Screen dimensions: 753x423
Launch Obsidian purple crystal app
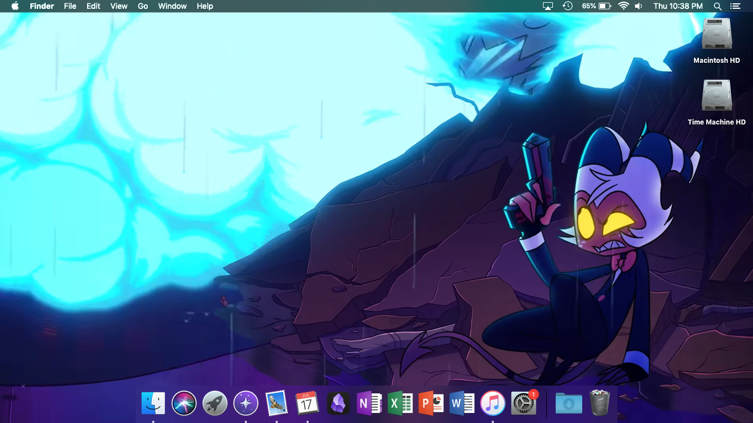pyautogui.click(x=338, y=404)
